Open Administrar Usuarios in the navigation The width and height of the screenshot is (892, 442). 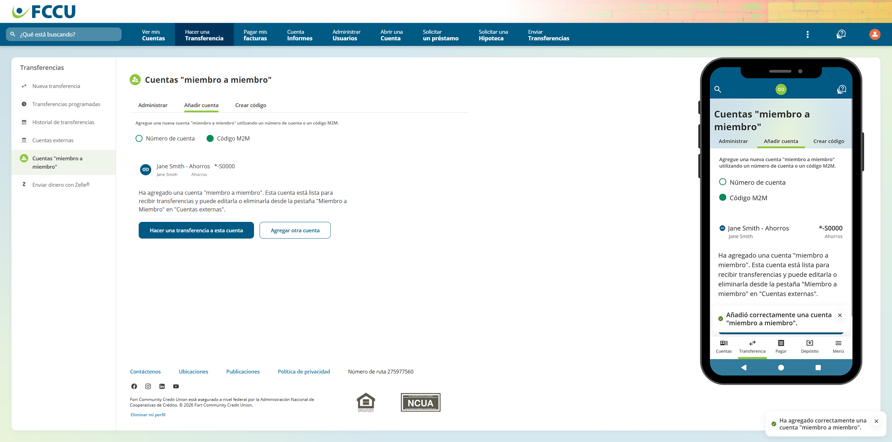[x=346, y=35]
